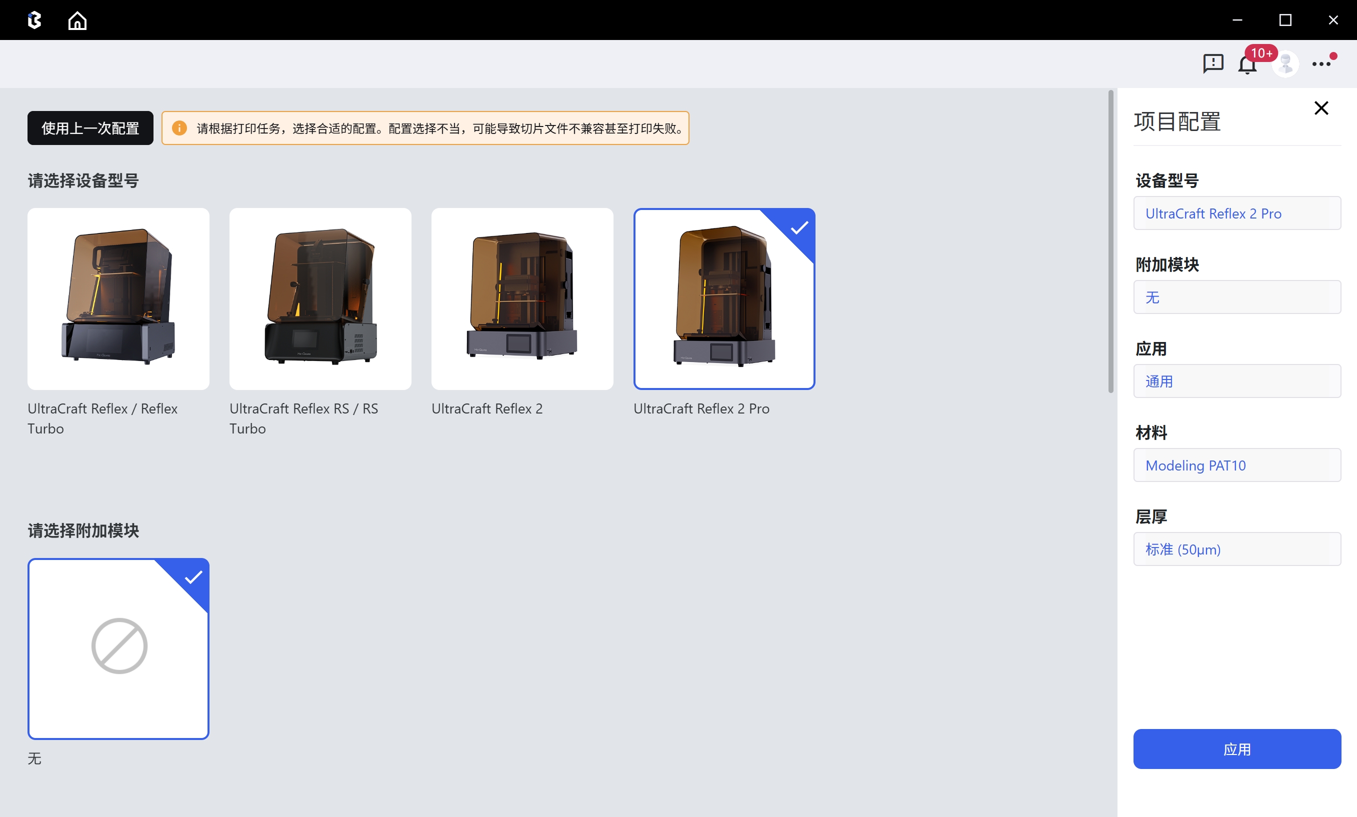This screenshot has height=817, width=1357.
Task: Open the 应用 field showing 通用
Action: (1237, 381)
